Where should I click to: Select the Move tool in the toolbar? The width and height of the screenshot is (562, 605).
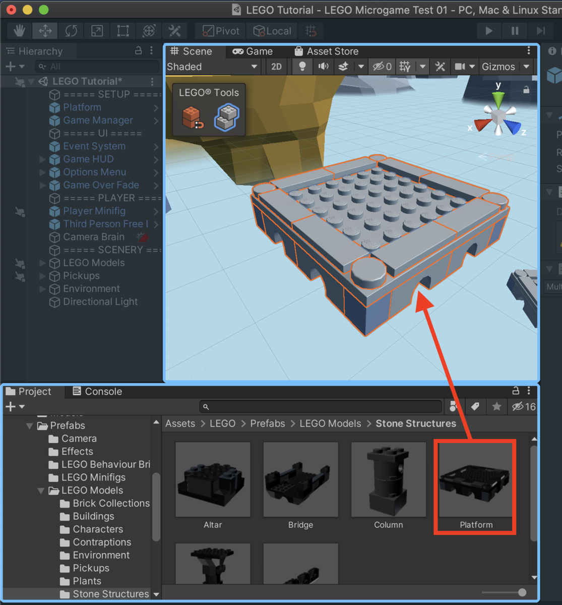coord(45,31)
